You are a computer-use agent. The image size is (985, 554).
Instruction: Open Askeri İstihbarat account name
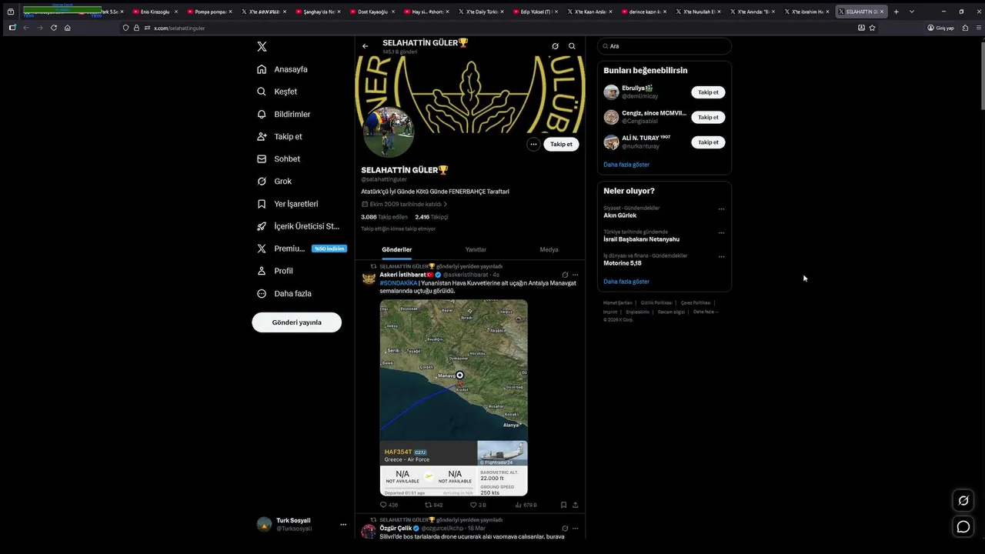402,275
